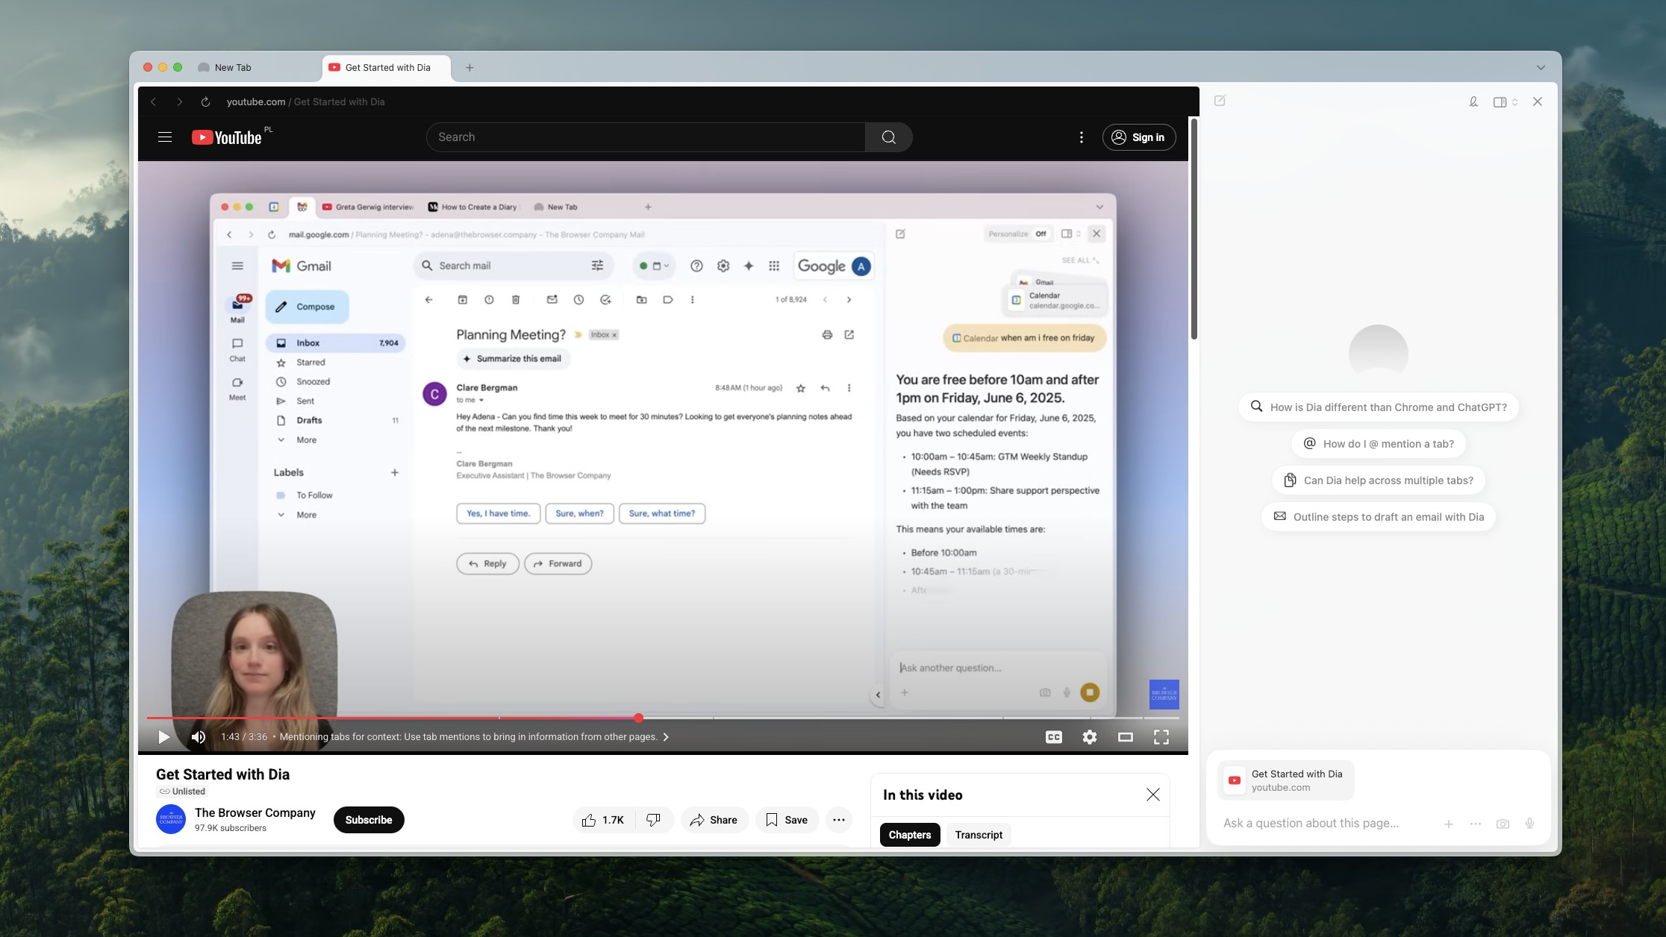The height and width of the screenshot is (937, 1666).
Task: Click the YouTube hamburger guide menu icon
Action: [165, 137]
